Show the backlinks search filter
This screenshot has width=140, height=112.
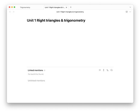tap(111, 70)
